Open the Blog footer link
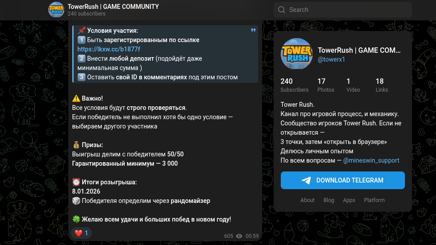 pyautogui.click(x=329, y=200)
